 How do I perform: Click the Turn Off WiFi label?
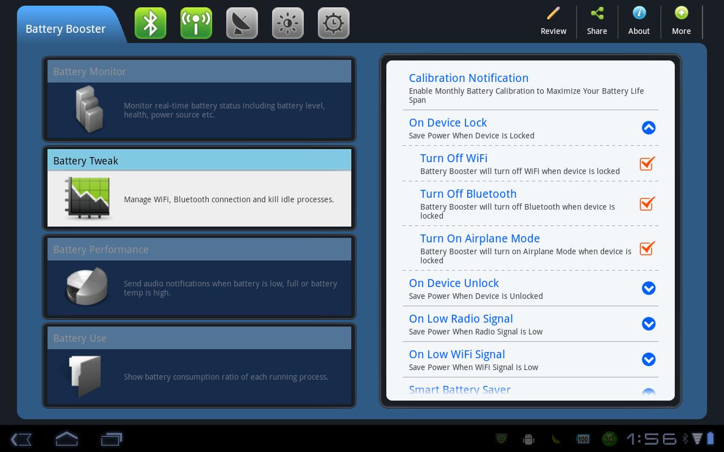tap(454, 158)
